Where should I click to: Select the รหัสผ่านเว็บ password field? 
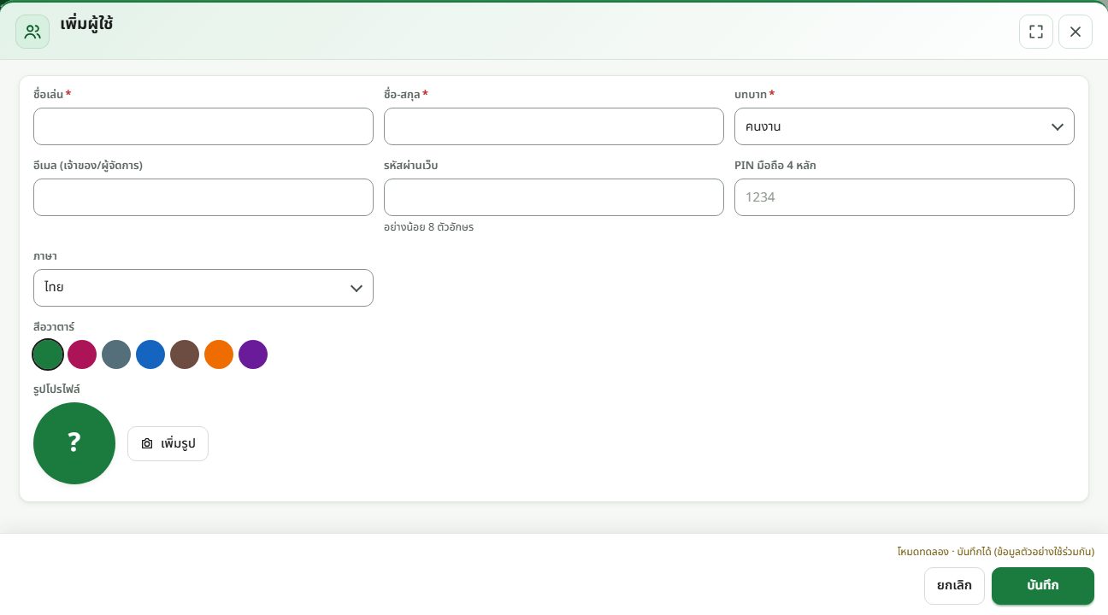click(x=554, y=197)
